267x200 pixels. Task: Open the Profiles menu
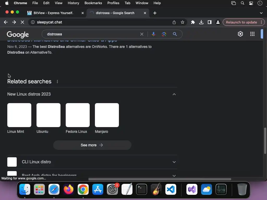(113, 3)
